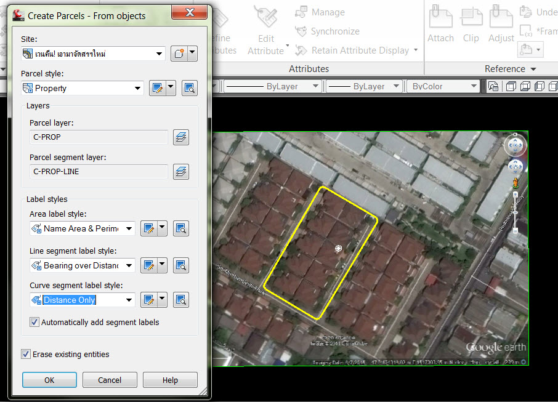Toggle Automatically add segment labels
This screenshot has width=558, height=402.
[34, 322]
